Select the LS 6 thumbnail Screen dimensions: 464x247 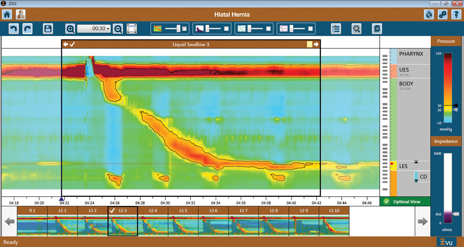[214, 221]
